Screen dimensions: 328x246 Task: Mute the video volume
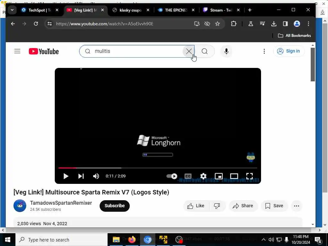tap(96, 176)
